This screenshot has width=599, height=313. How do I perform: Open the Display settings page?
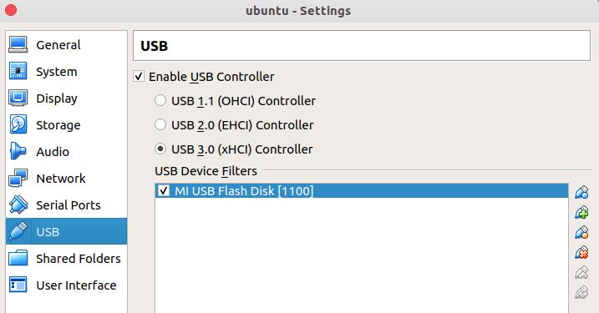pyautogui.click(x=67, y=98)
